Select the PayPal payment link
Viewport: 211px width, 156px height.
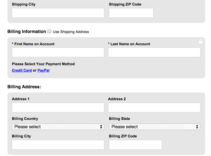43,71
